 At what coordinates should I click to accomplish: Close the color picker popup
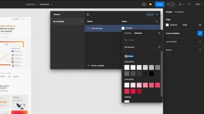coord(159,33)
